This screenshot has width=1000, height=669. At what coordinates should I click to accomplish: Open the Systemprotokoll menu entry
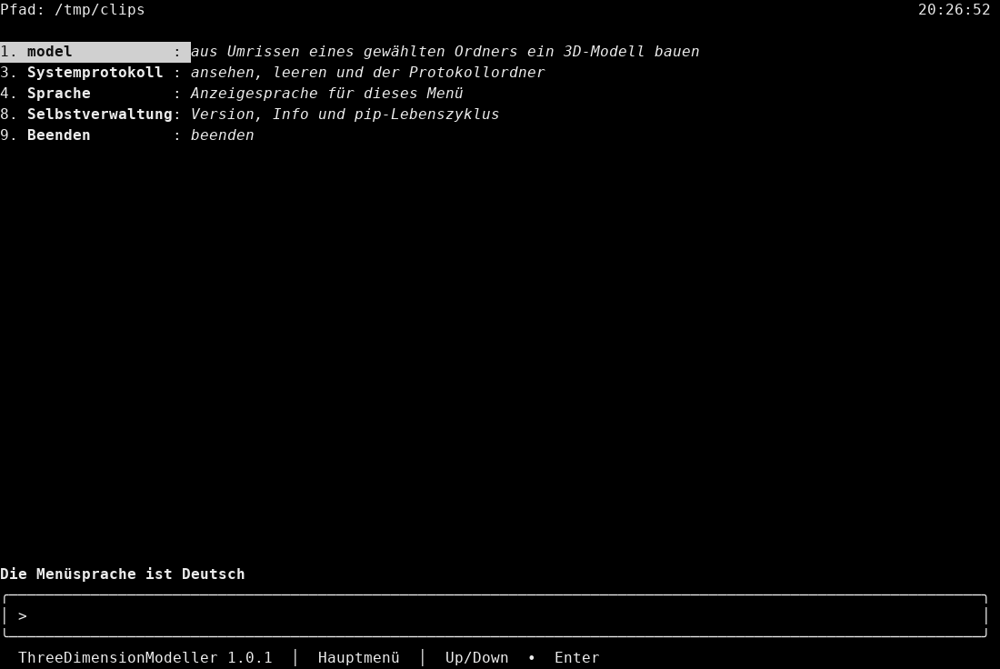point(95,73)
